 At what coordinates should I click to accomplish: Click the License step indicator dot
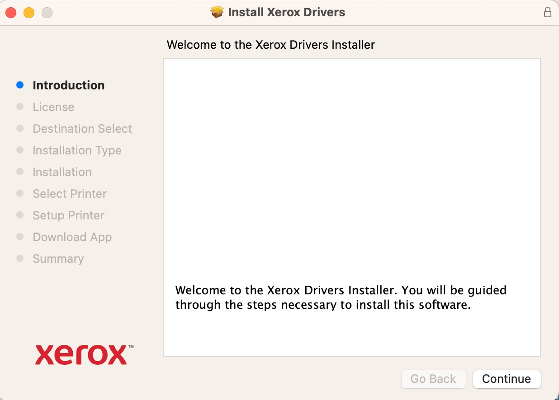20,107
